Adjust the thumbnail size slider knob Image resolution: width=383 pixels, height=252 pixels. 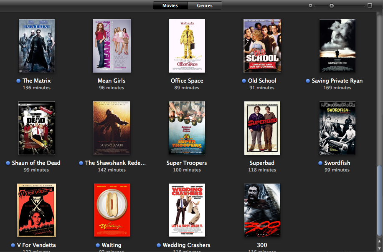pyautogui.click(x=332, y=5)
